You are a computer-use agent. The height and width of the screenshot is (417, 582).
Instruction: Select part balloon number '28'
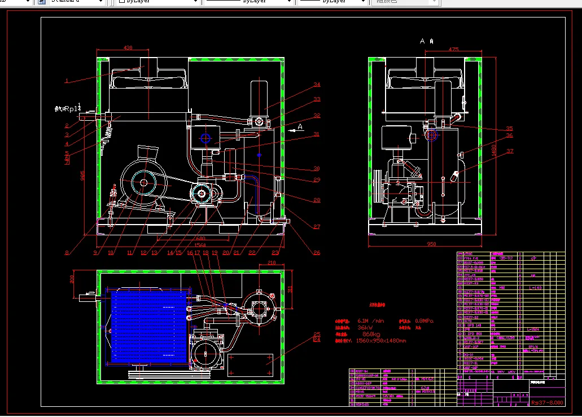point(317,200)
